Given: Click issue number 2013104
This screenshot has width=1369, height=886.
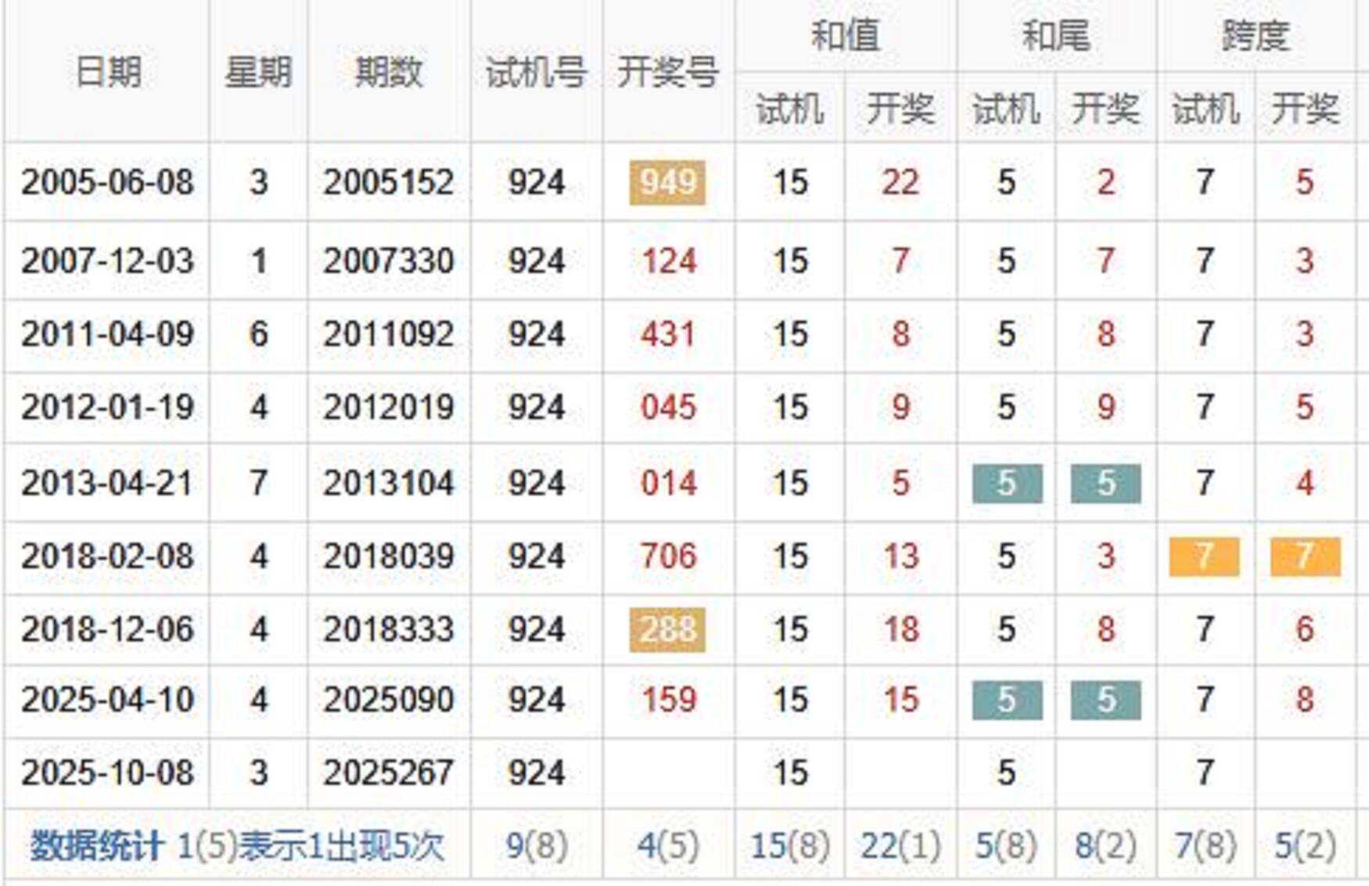Looking at the screenshot, I should point(389,483).
